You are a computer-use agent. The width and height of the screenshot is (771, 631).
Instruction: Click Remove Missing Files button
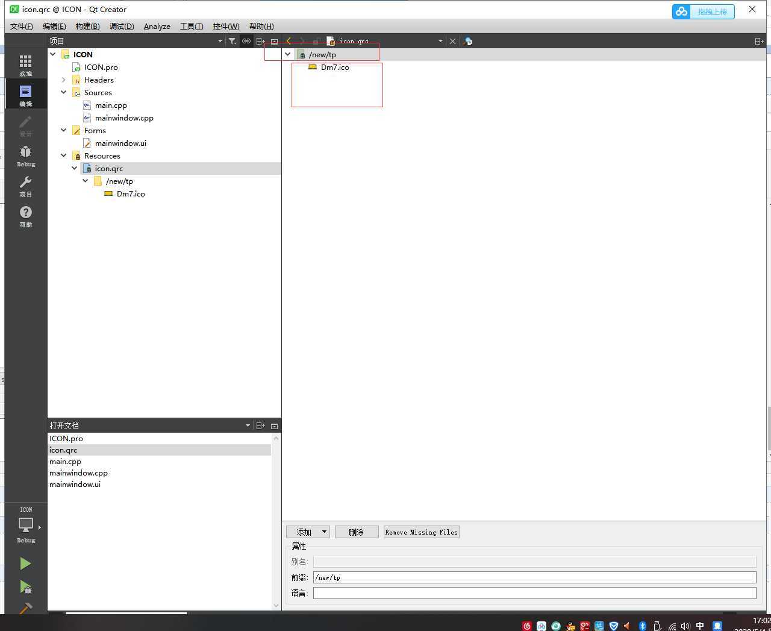422,532
